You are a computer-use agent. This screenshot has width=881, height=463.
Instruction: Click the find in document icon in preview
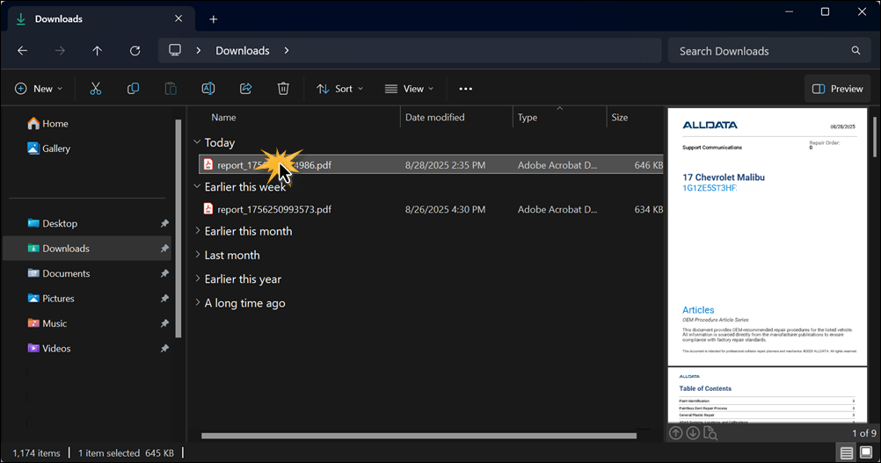point(710,433)
